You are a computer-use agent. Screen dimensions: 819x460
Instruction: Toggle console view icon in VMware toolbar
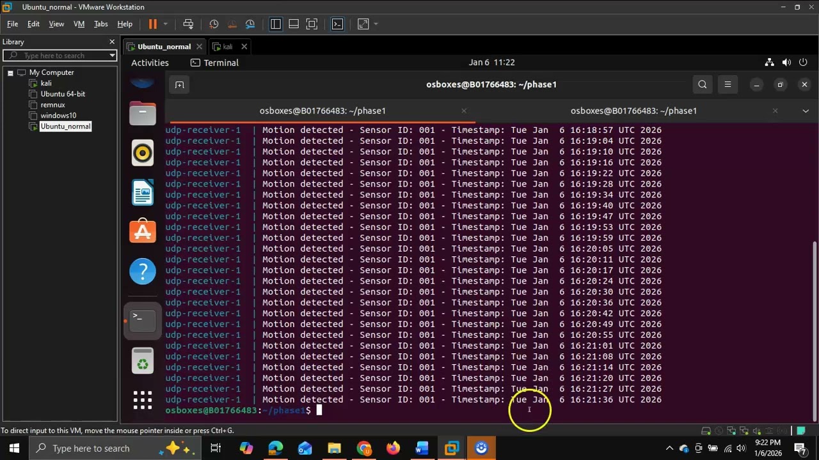(x=337, y=24)
